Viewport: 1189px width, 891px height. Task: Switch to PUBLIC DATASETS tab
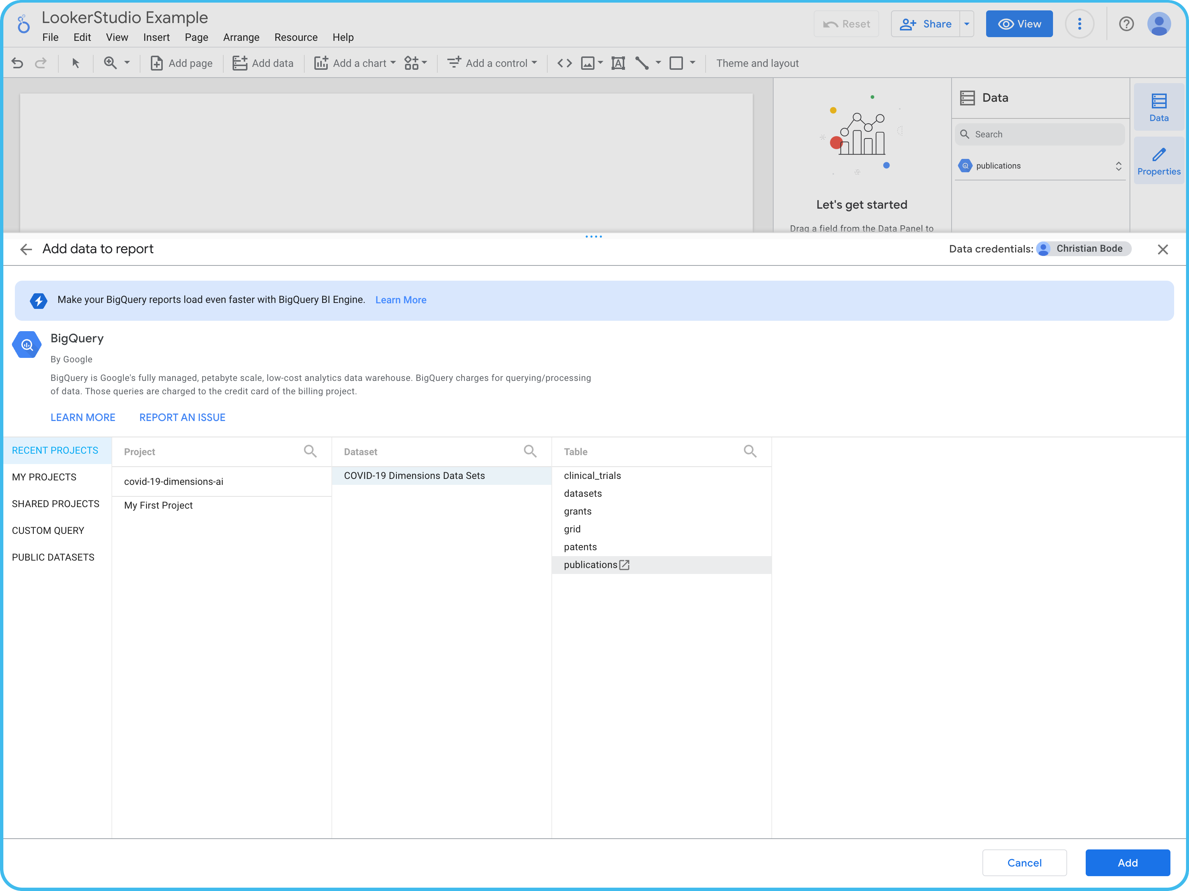(x=53, y=557)
